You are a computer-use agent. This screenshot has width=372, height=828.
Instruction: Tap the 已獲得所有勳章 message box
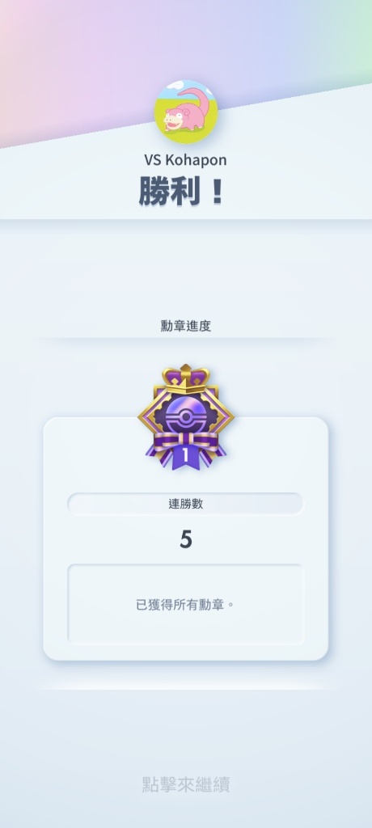coord(185,605)
